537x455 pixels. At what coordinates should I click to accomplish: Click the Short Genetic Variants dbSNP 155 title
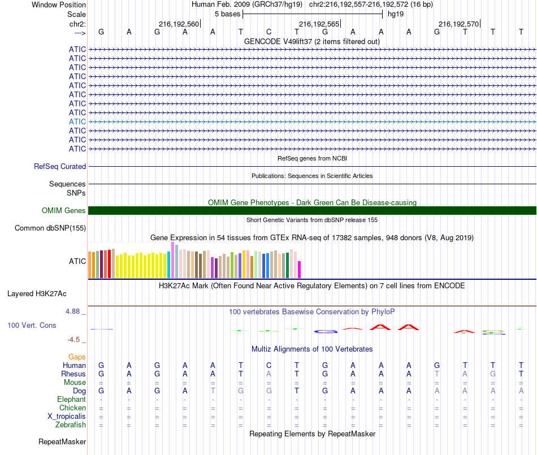coord(312,220)
